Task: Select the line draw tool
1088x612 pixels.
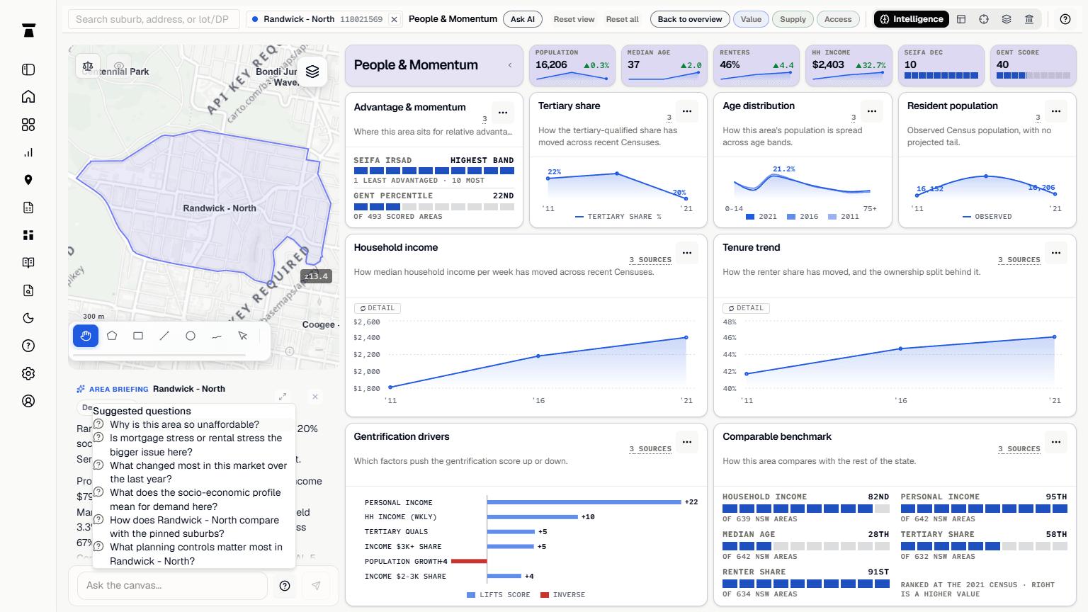Action: tap(164, 336)
